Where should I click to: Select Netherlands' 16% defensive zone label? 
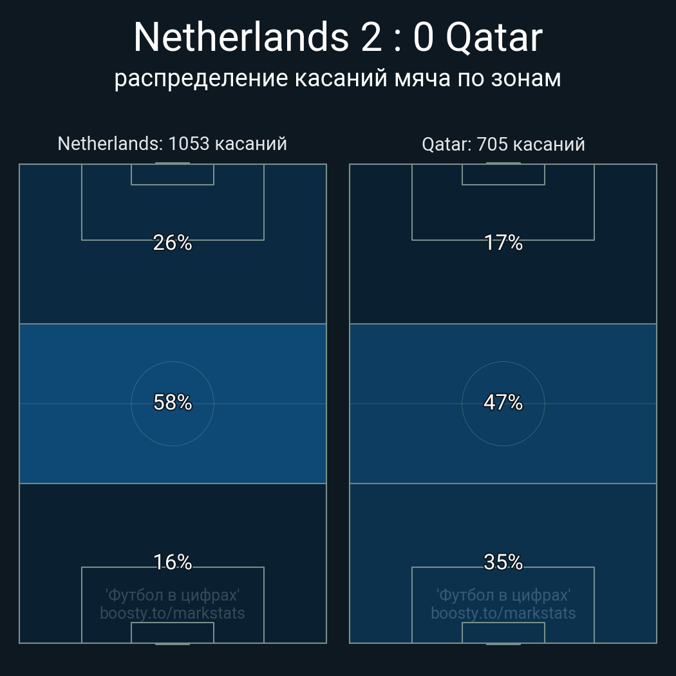[173, 562]
